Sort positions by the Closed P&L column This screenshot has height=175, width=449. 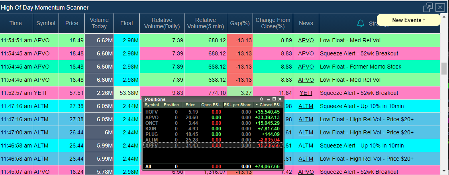pyautogui.click(x=268, y=105)
